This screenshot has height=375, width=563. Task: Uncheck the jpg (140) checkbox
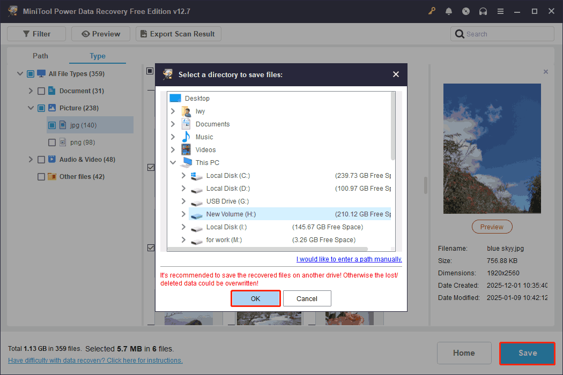coord(51,125)
